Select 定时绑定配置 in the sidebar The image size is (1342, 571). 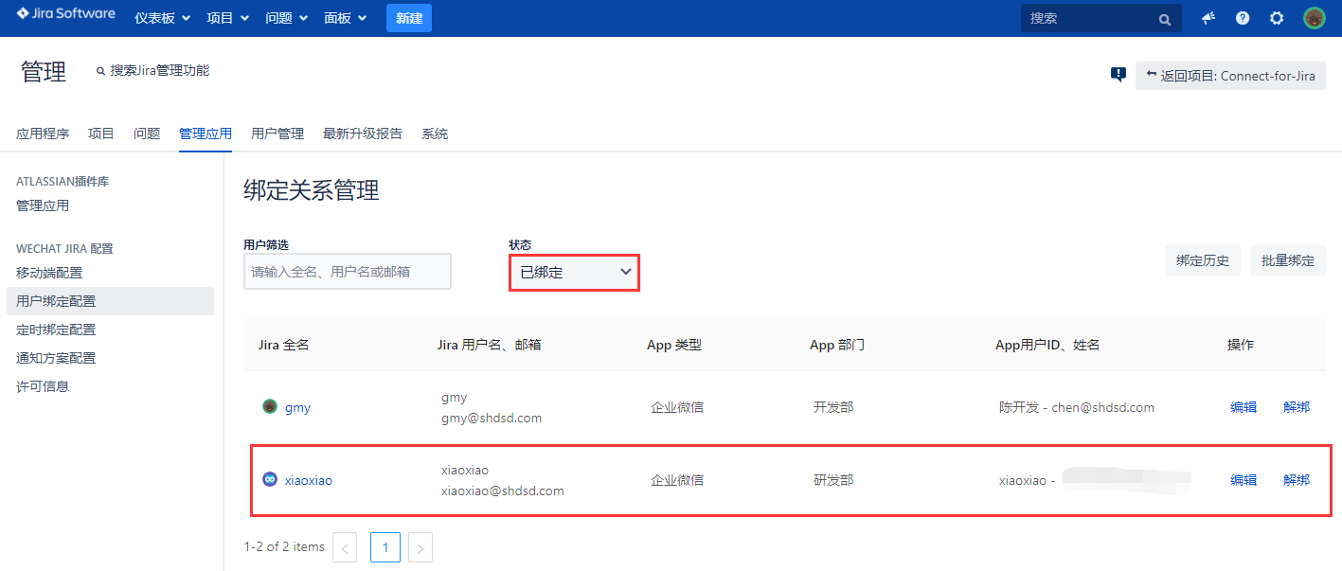tap(56, 330)
